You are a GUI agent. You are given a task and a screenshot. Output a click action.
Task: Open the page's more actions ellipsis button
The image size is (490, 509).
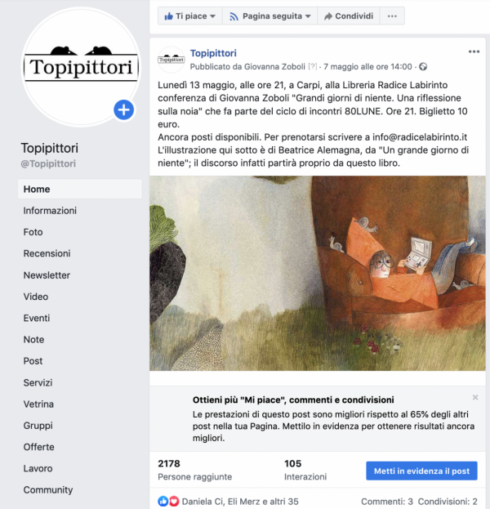tap(392, 16)
